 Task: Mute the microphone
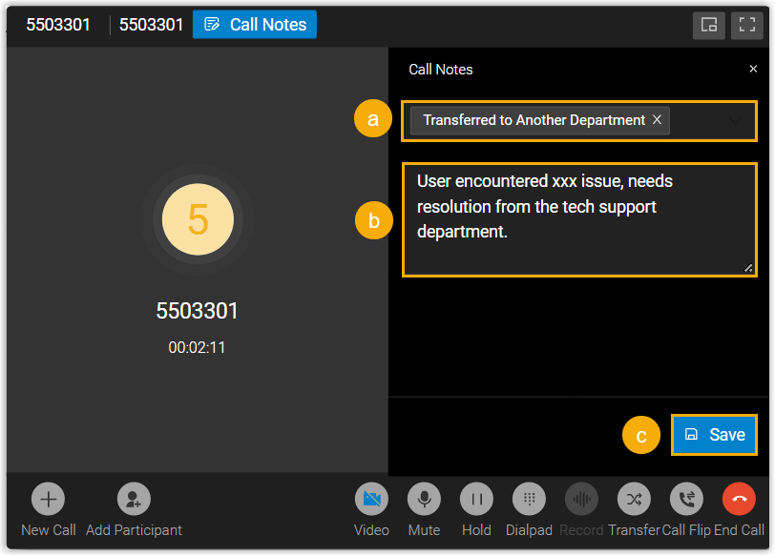424,499
